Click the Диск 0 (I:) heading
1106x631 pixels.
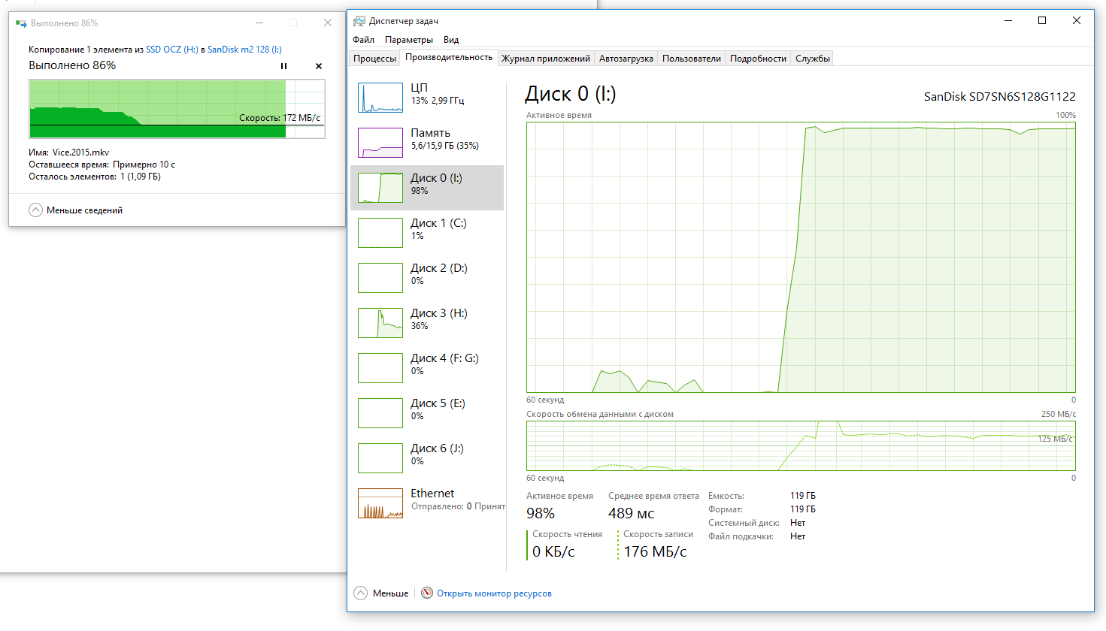coord(570,94)
